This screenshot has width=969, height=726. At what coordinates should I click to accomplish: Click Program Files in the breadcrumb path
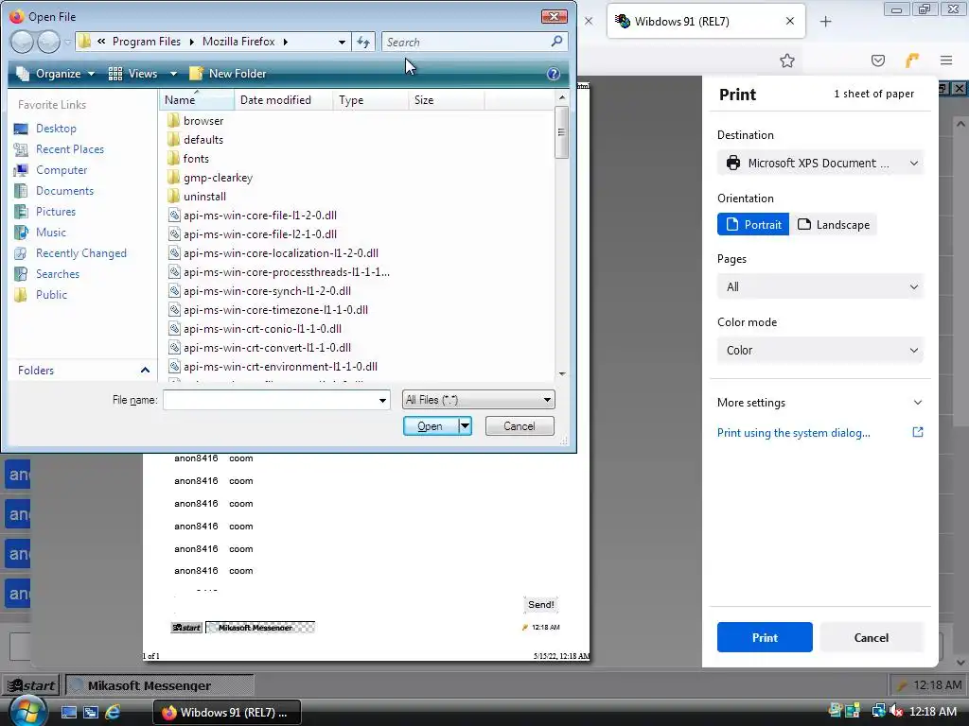point(147,42)
